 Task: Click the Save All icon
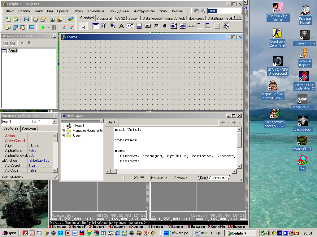(x=36, y=19)
